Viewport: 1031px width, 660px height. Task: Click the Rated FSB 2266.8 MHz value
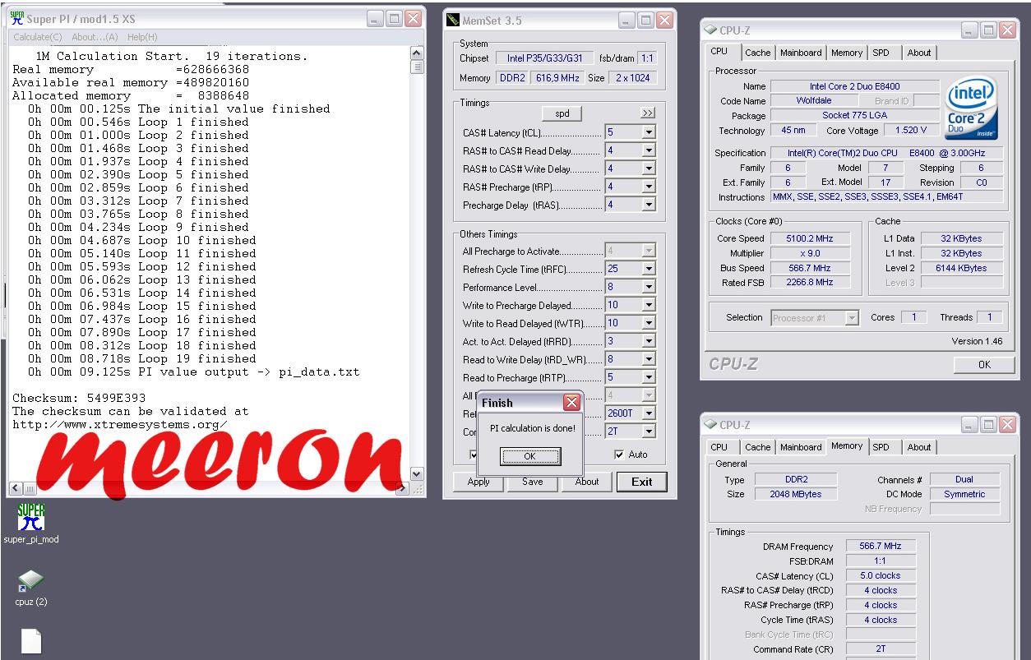pyautogui.click(x=809, y=283)
